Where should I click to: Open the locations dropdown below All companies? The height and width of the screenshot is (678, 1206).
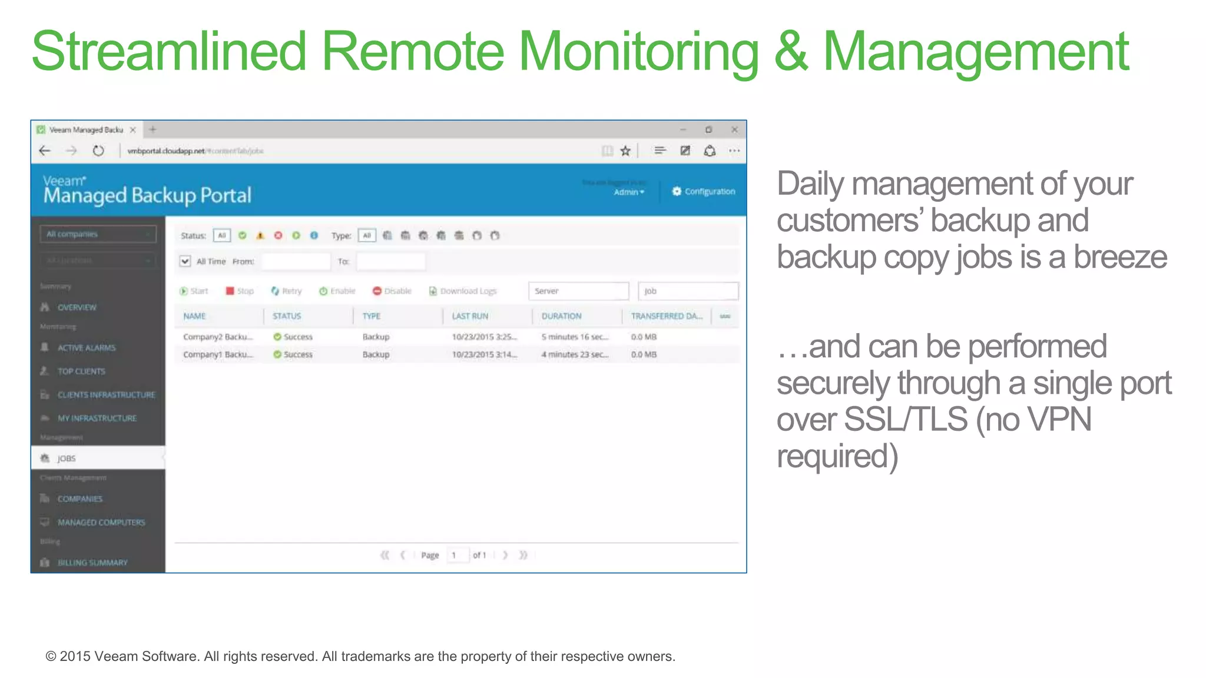[98, 260]
